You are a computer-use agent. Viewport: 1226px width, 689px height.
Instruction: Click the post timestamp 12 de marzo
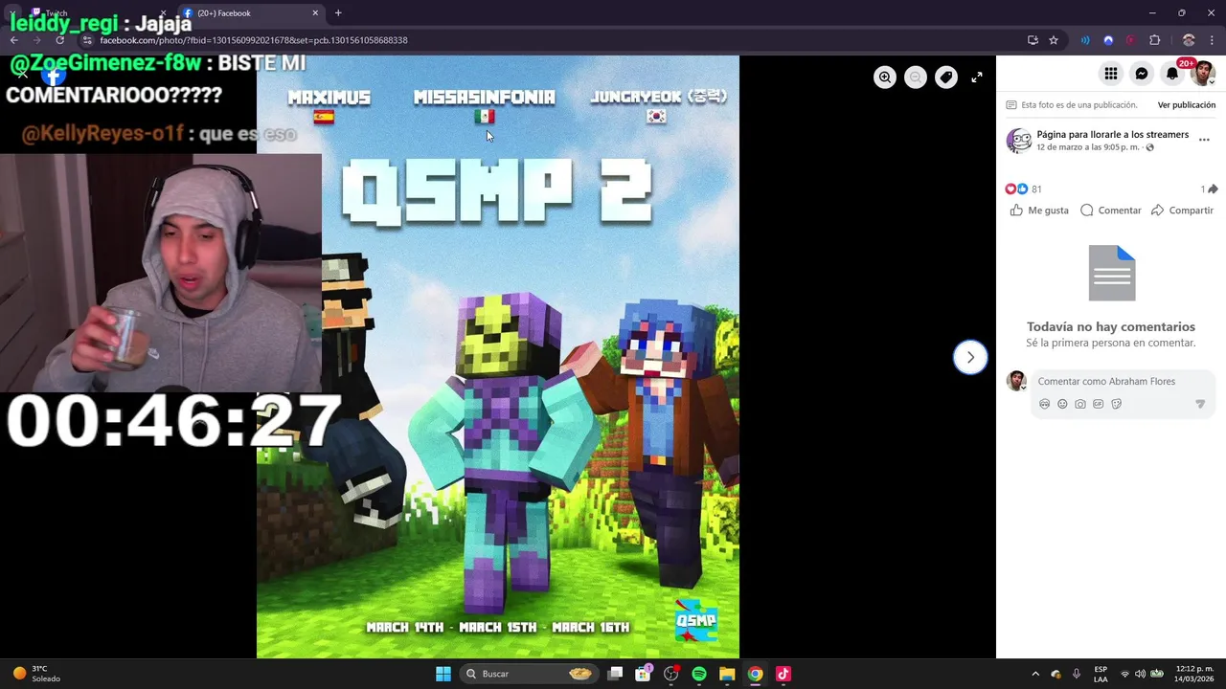[x=1088, y=147]
